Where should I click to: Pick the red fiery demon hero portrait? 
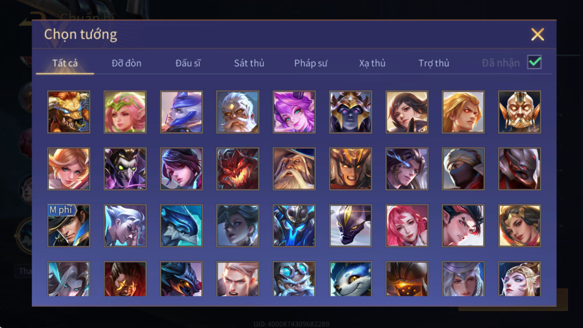pos(238,169)
